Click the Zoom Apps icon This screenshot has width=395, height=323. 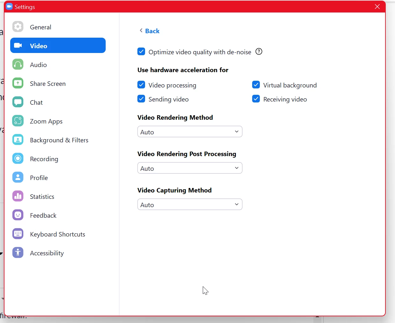[18, 121]
